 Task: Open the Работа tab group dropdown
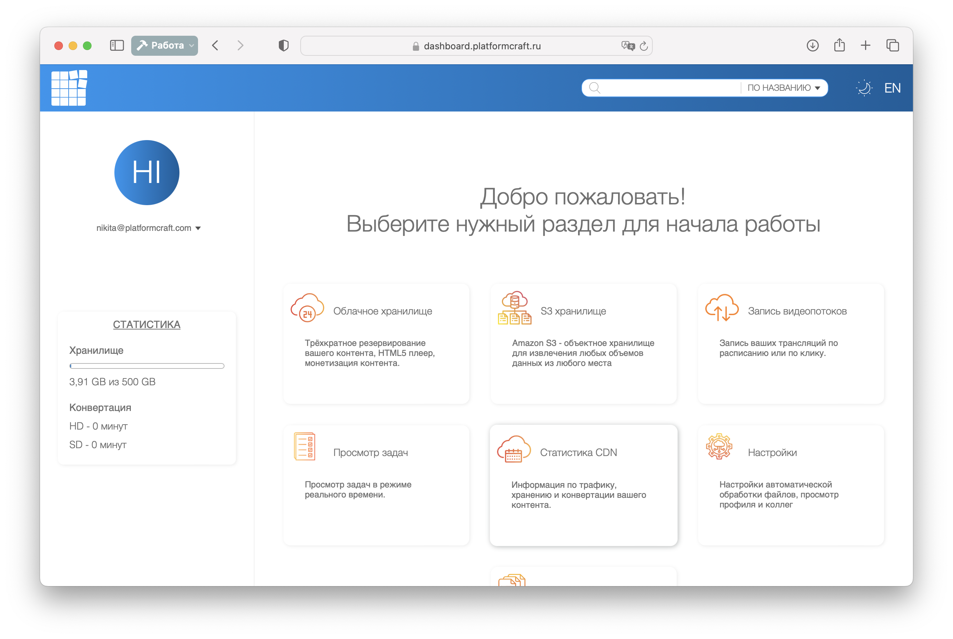click(164, 45)
